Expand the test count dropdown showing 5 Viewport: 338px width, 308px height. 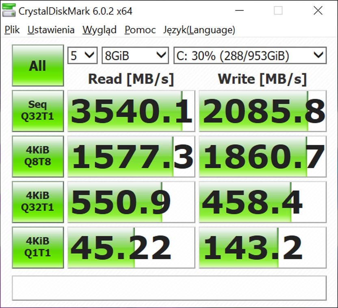pos(82,55)
